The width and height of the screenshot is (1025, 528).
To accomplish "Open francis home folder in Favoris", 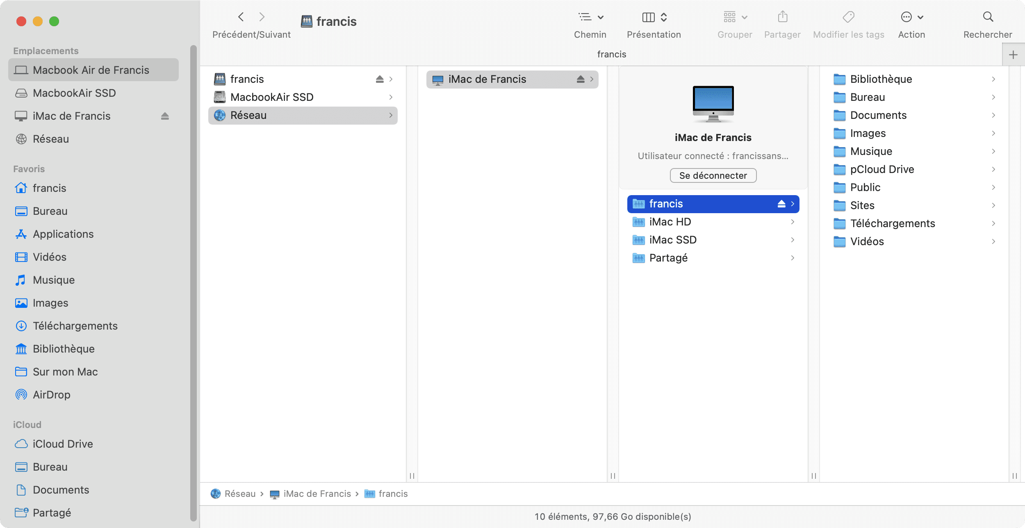I will [x=93, y=188].
